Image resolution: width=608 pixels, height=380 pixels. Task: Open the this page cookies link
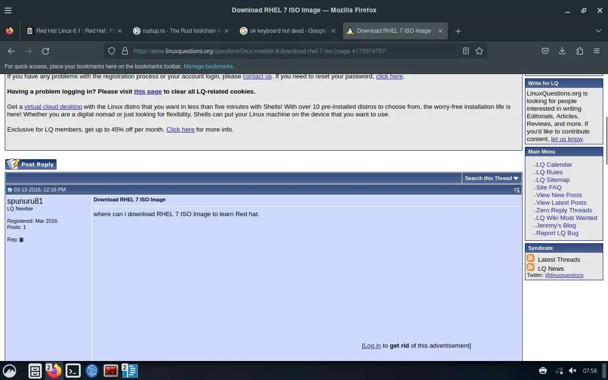click(148, 91)
